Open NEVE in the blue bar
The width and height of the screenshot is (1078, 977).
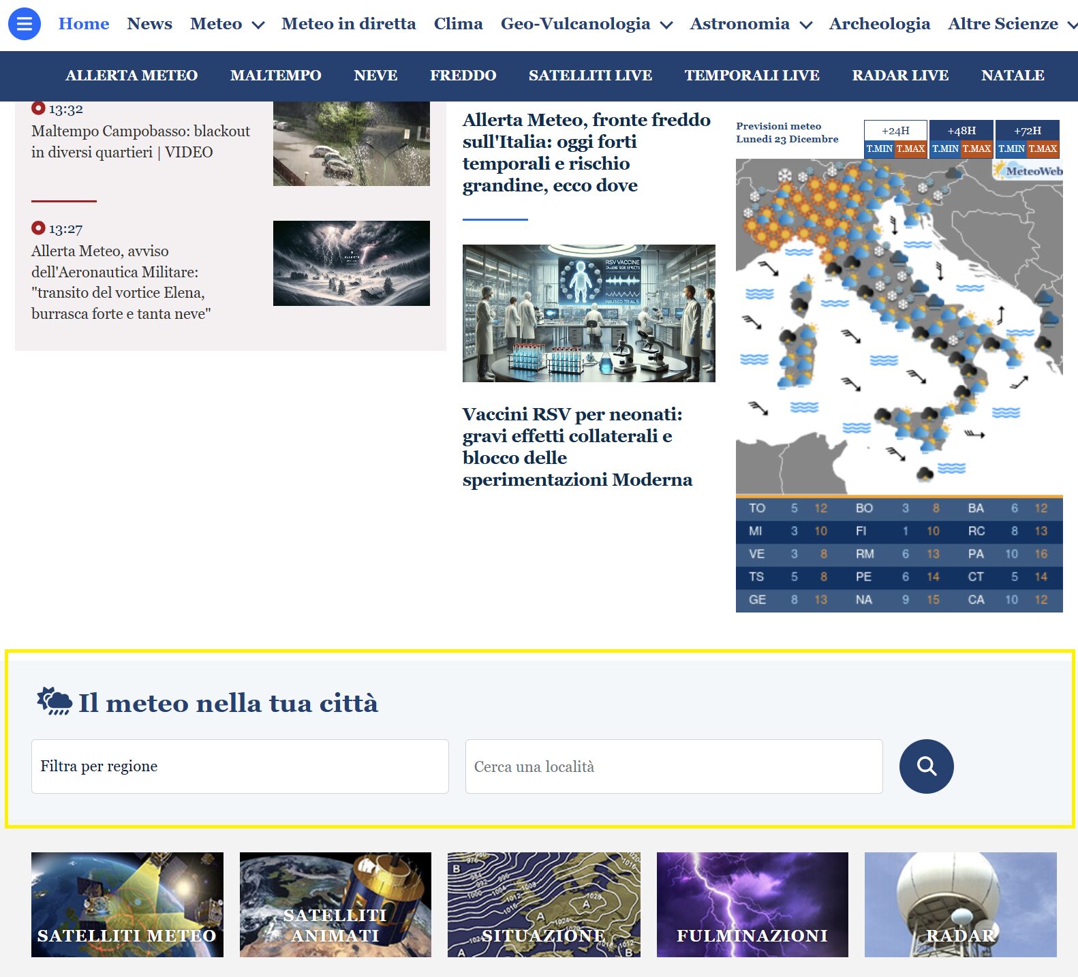375,76
